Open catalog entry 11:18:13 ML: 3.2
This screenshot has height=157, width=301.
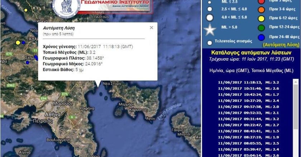pos(248,82)
